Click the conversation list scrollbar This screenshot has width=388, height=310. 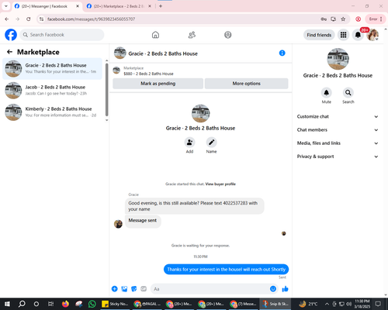106,91
